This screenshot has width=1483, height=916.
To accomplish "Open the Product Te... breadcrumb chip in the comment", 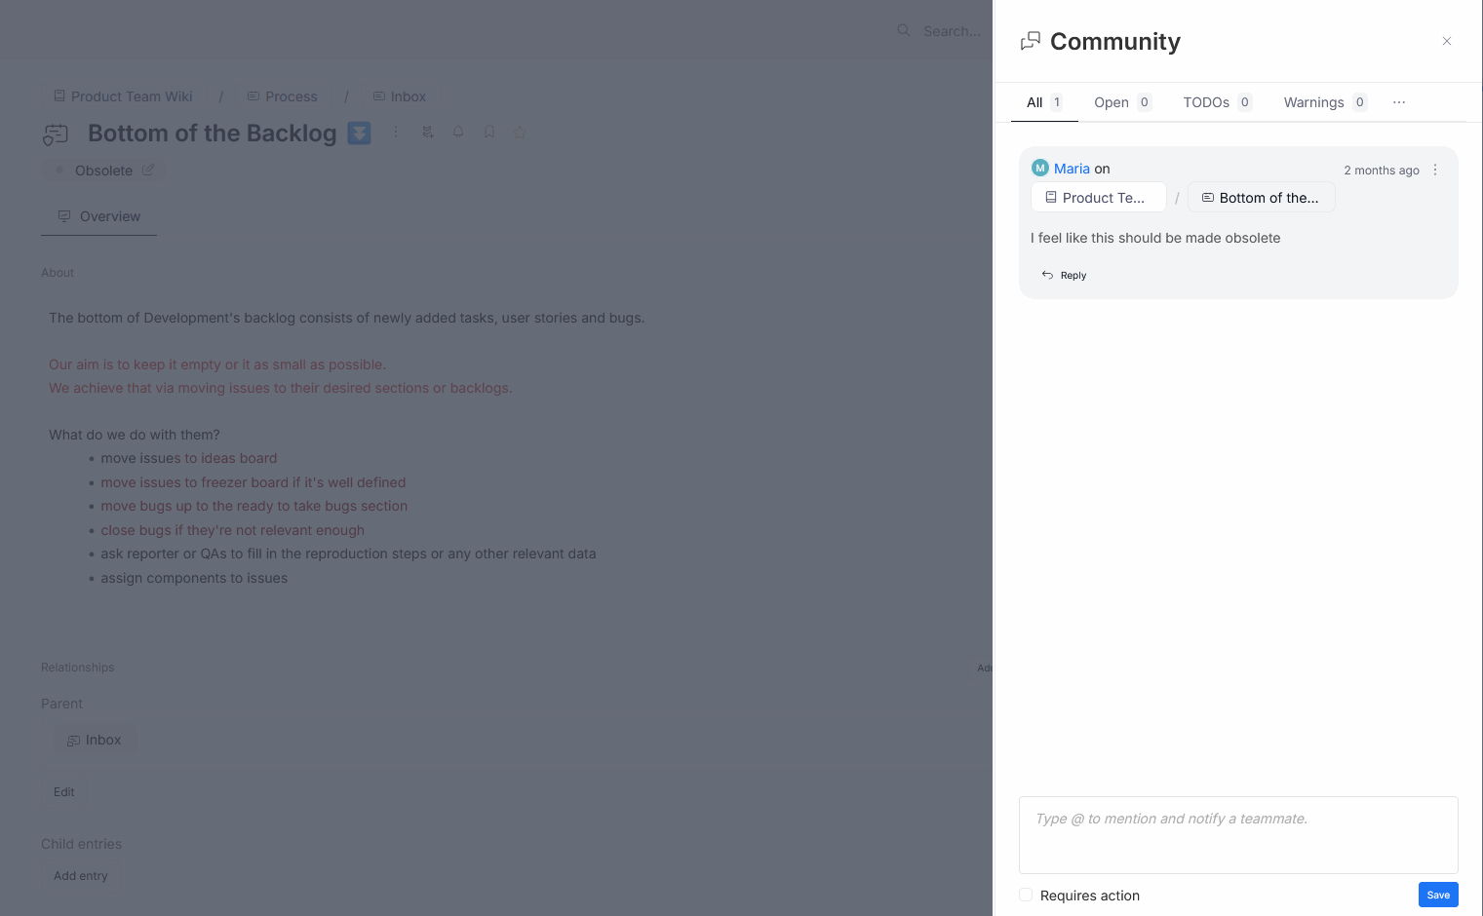I will 1098,198.
